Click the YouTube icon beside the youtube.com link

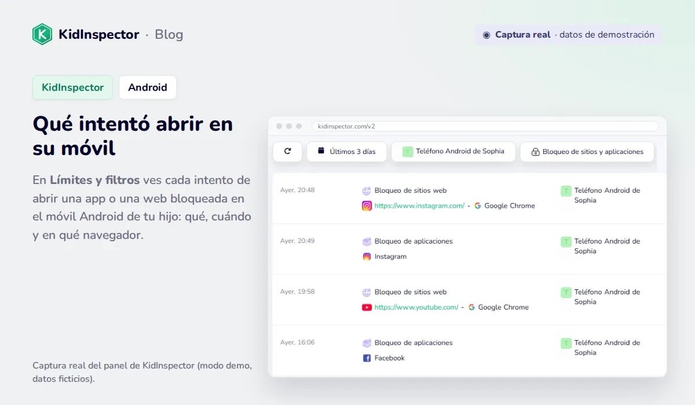pyautogui.click(x=367, y=307)
